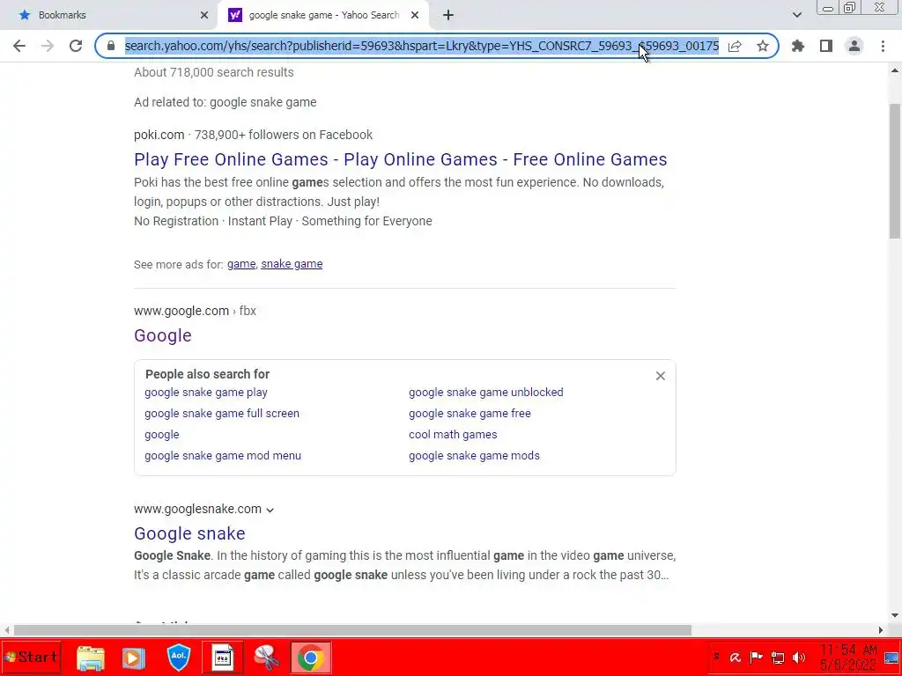This screenshot has width=902, height=676.
Task: Open the volume speaker tray icon
Action: (798, 658)
